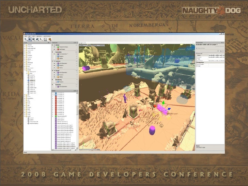
Task: Click the green FeatureOverlay-28 icon in Entities list
Action: pyautogui.click(x=56, y=116)
